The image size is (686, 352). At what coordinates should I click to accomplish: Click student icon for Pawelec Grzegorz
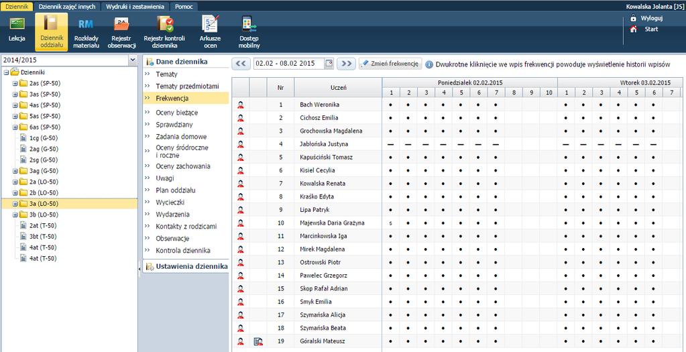(241, 276)
